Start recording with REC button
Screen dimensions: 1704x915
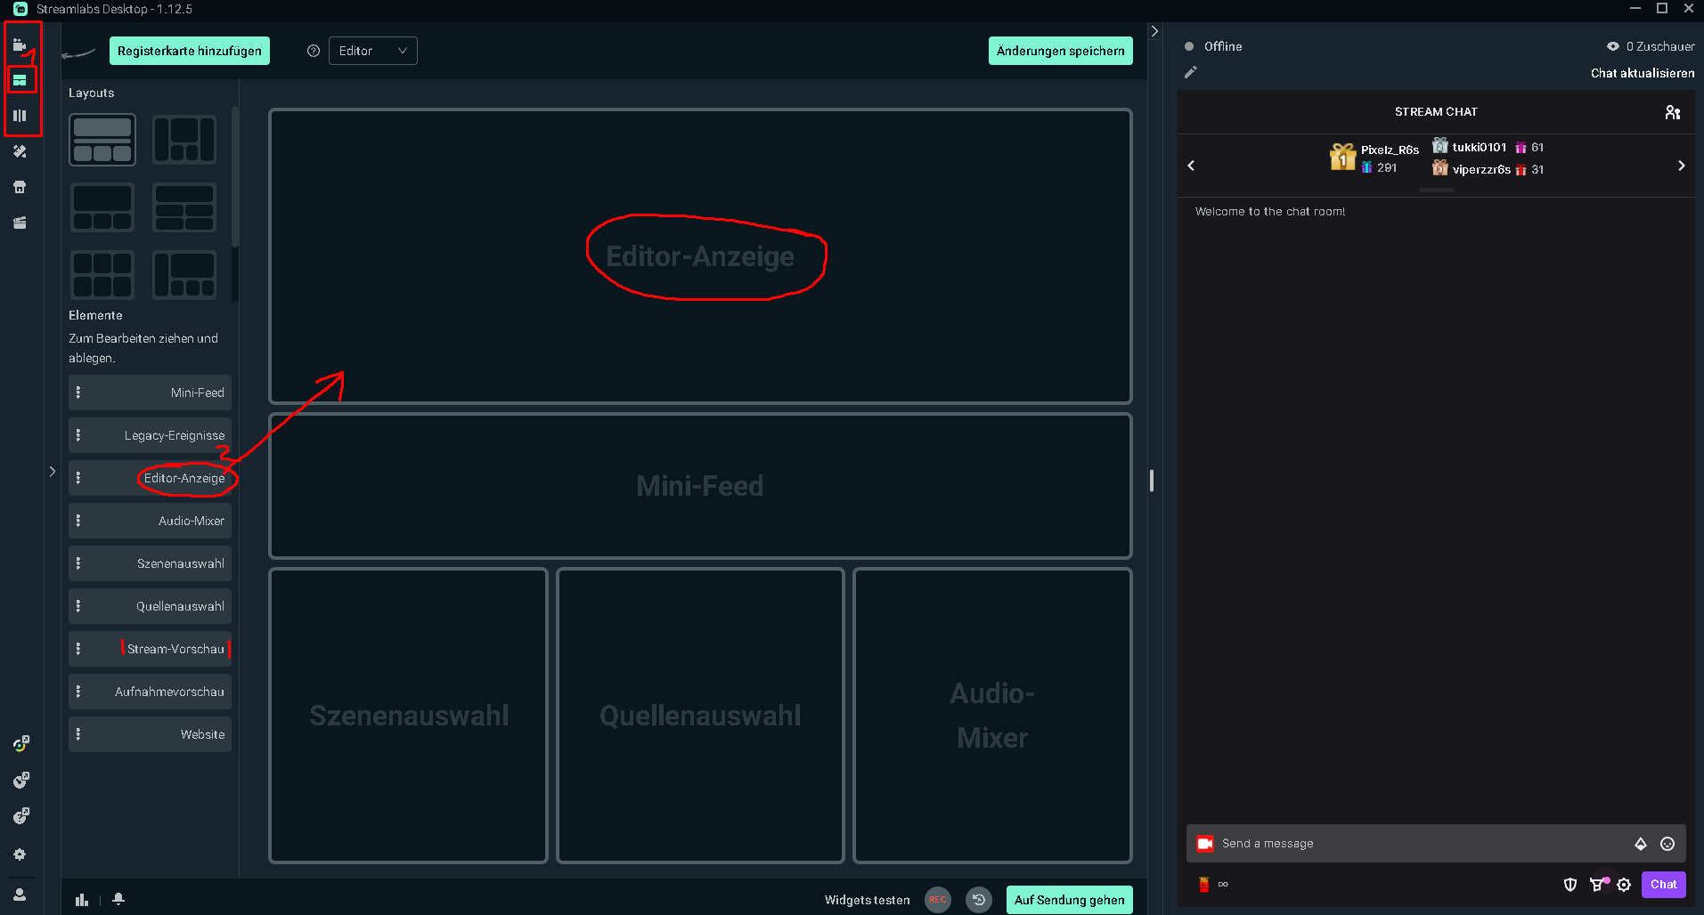click(x=938, y=900)
